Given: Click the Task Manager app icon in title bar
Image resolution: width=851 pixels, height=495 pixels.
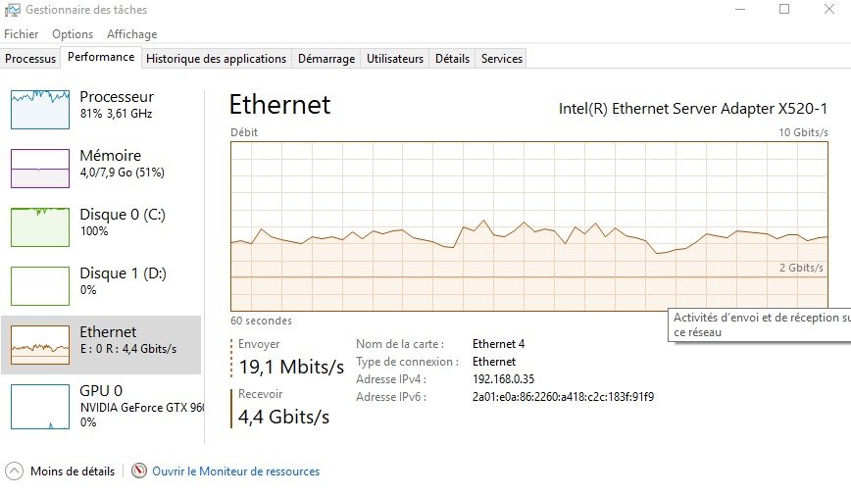Looking at the screenshot, I should click(15, 10).
